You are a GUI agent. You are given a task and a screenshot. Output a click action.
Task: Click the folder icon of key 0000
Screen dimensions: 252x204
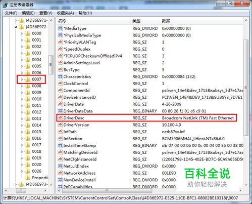click(28, 33)
